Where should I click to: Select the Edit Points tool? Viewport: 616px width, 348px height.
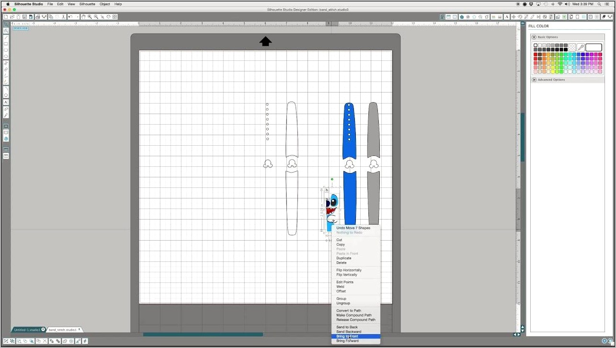(6, 31)
